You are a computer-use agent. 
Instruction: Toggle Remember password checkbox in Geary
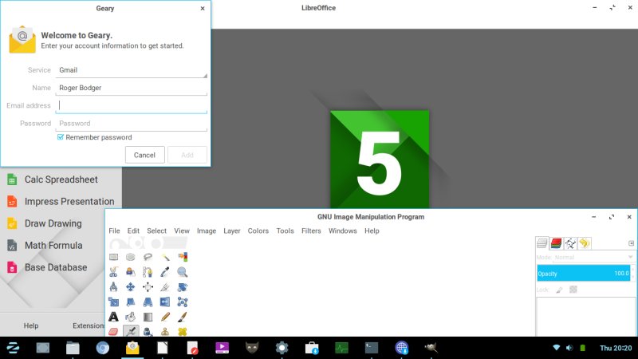click(x=61, y=137)
